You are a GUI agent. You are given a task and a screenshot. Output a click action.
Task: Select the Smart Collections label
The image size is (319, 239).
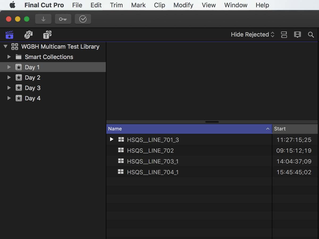pos(49,57)
